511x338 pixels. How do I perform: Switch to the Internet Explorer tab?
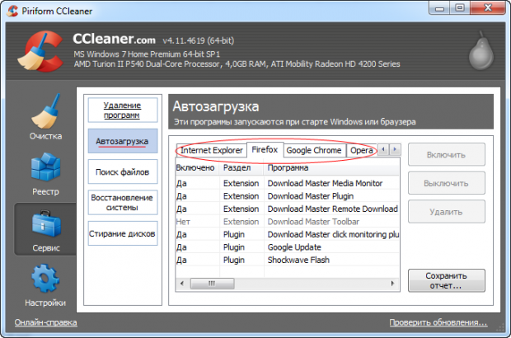point(211,150)
